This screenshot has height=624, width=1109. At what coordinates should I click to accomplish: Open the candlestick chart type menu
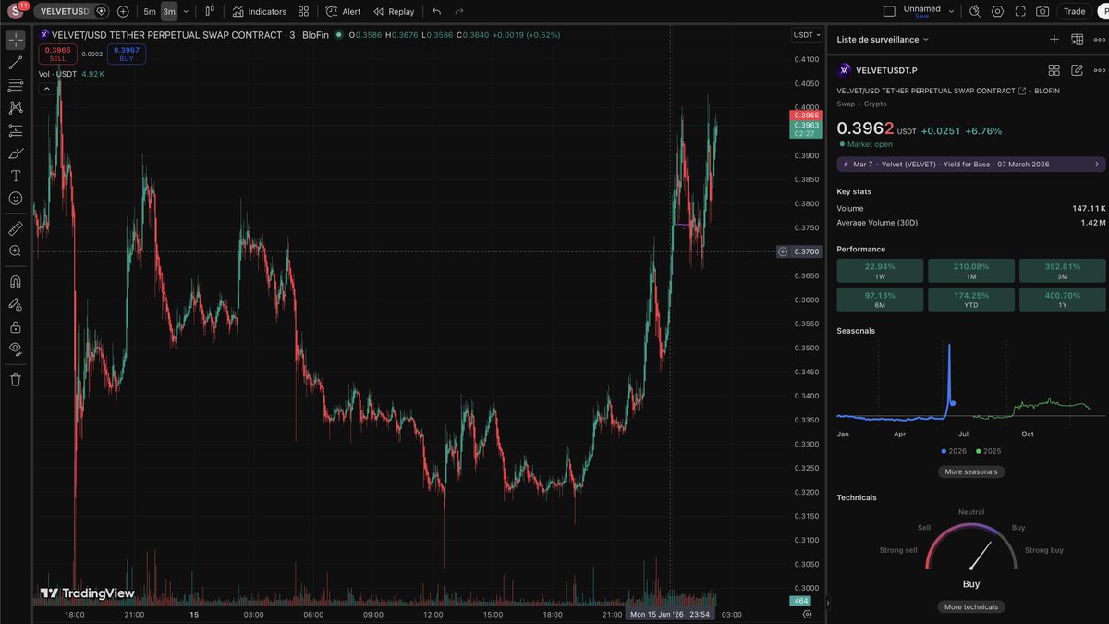coord(210,11)
